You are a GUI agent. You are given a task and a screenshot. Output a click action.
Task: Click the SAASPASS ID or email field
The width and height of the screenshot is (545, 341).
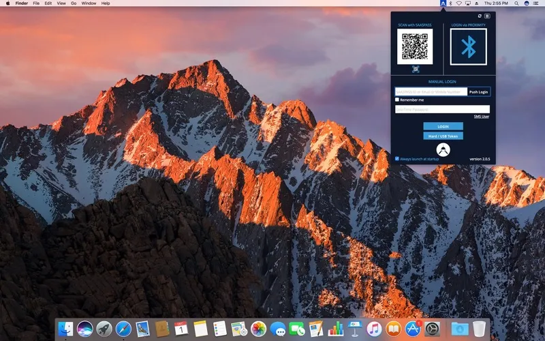[431, 91]
